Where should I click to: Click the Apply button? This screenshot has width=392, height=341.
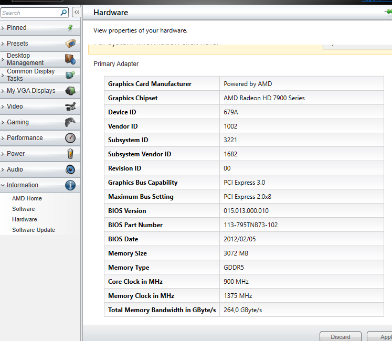coord(380,336)
